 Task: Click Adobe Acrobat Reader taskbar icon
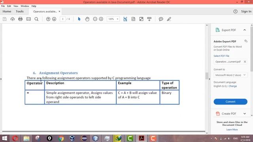tap(142, 138)
